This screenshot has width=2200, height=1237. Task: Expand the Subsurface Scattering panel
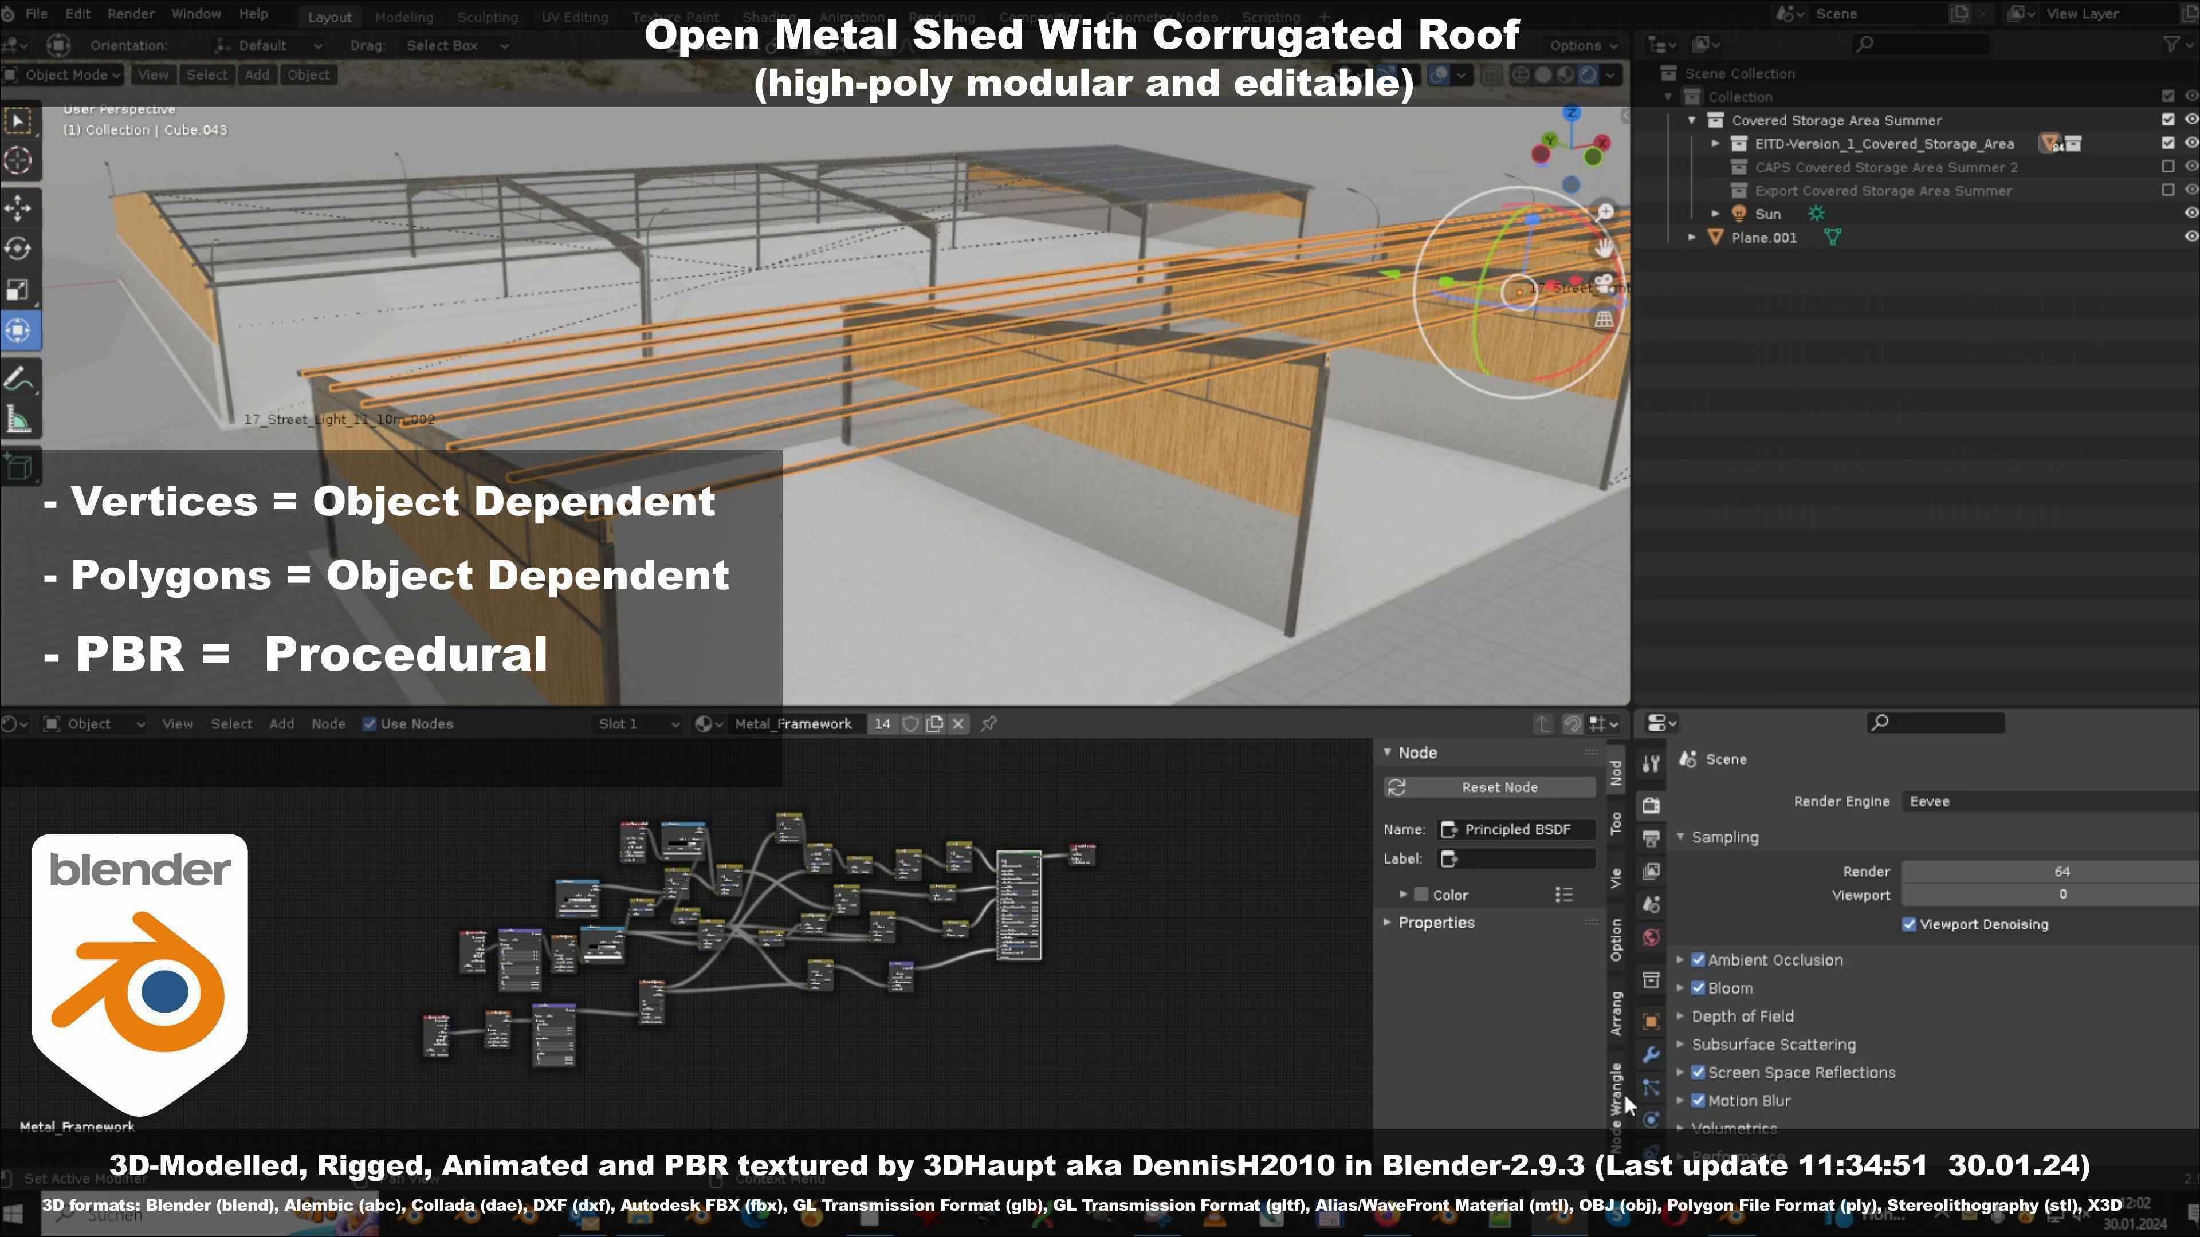click(x=1681, y=1045)
